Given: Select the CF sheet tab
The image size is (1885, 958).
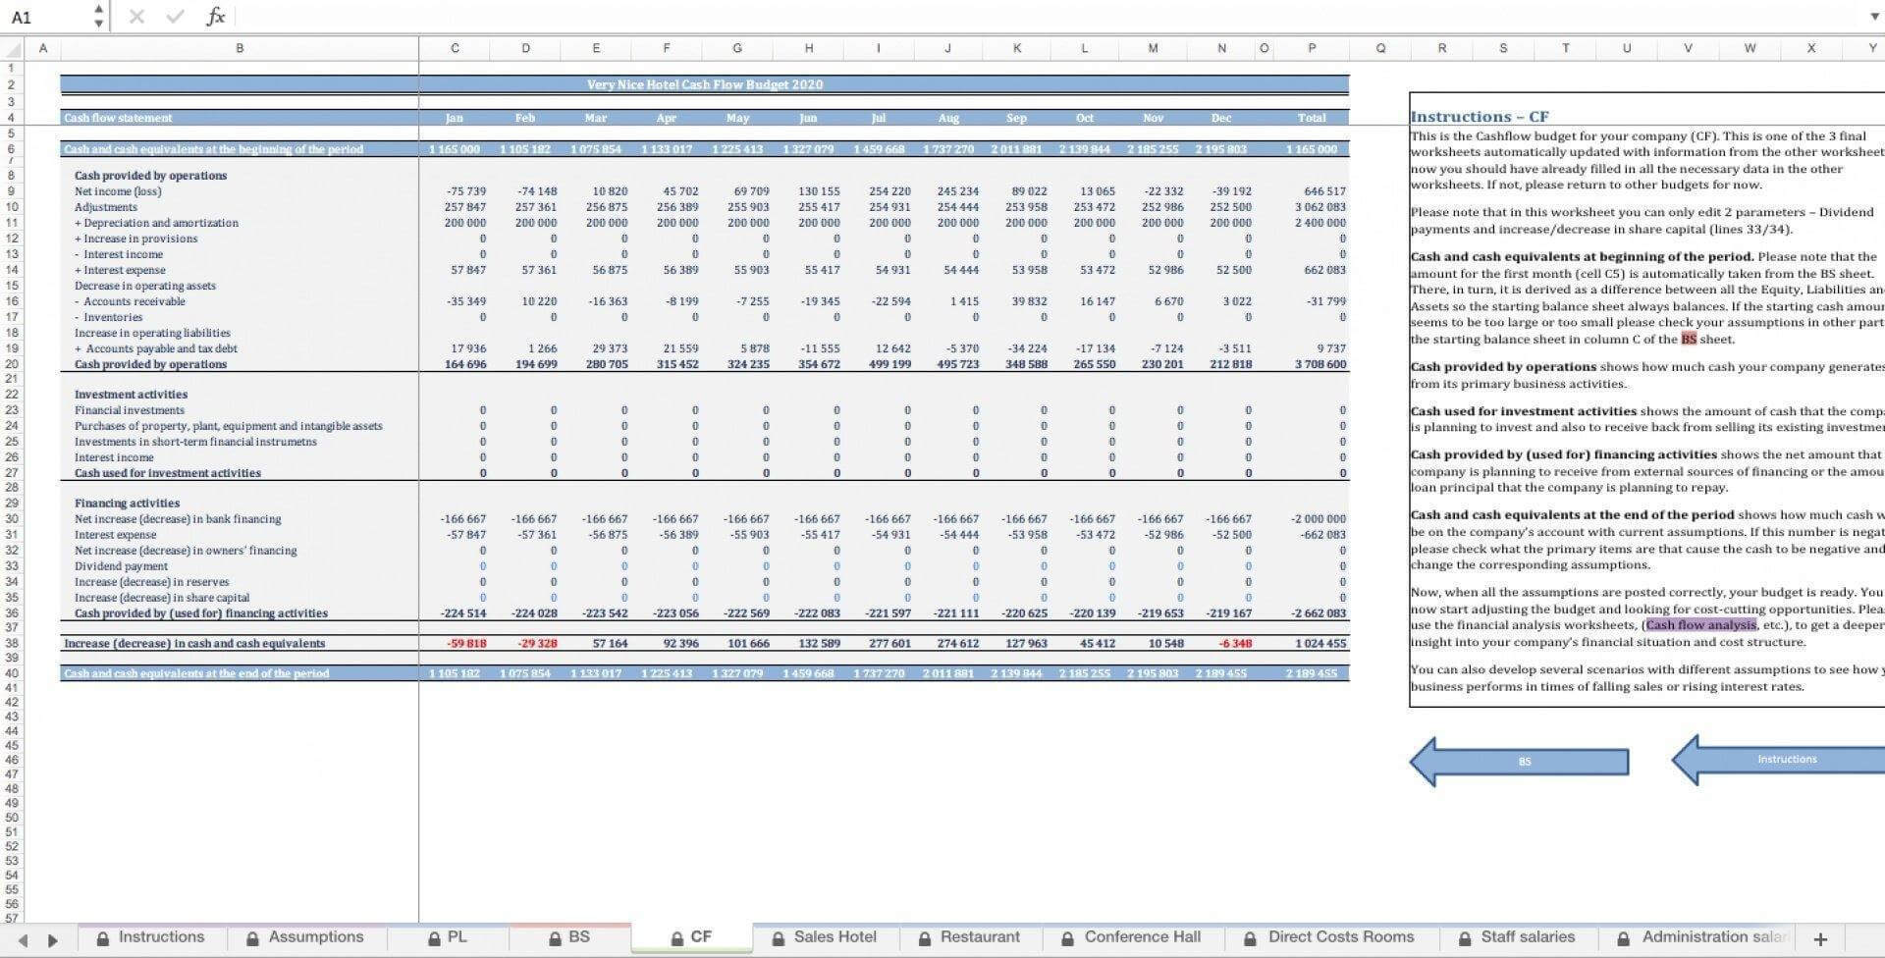Looking at the screenshot, I should point(691,937).
